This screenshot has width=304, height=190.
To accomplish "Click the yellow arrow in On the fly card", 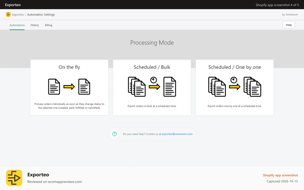I will [69, 87].
